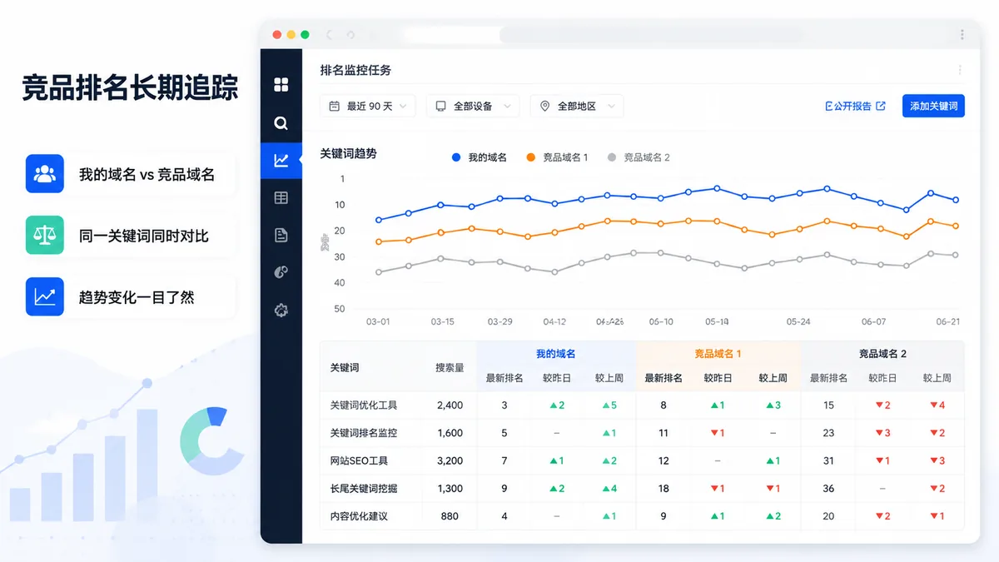Click the 排名监控任务 page title
This screenshot has width=999, height=562.
355,71
